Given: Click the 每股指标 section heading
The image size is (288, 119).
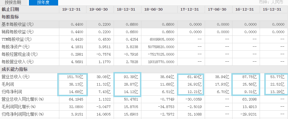Looking at the screenshot, I should coord(11,17).
